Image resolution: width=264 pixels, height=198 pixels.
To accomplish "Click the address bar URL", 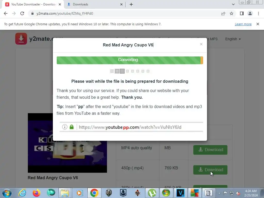I will [x=65, y=13].
